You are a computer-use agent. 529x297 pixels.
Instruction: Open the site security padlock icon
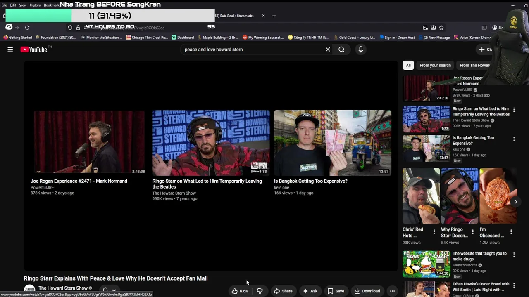pos(78,28)
